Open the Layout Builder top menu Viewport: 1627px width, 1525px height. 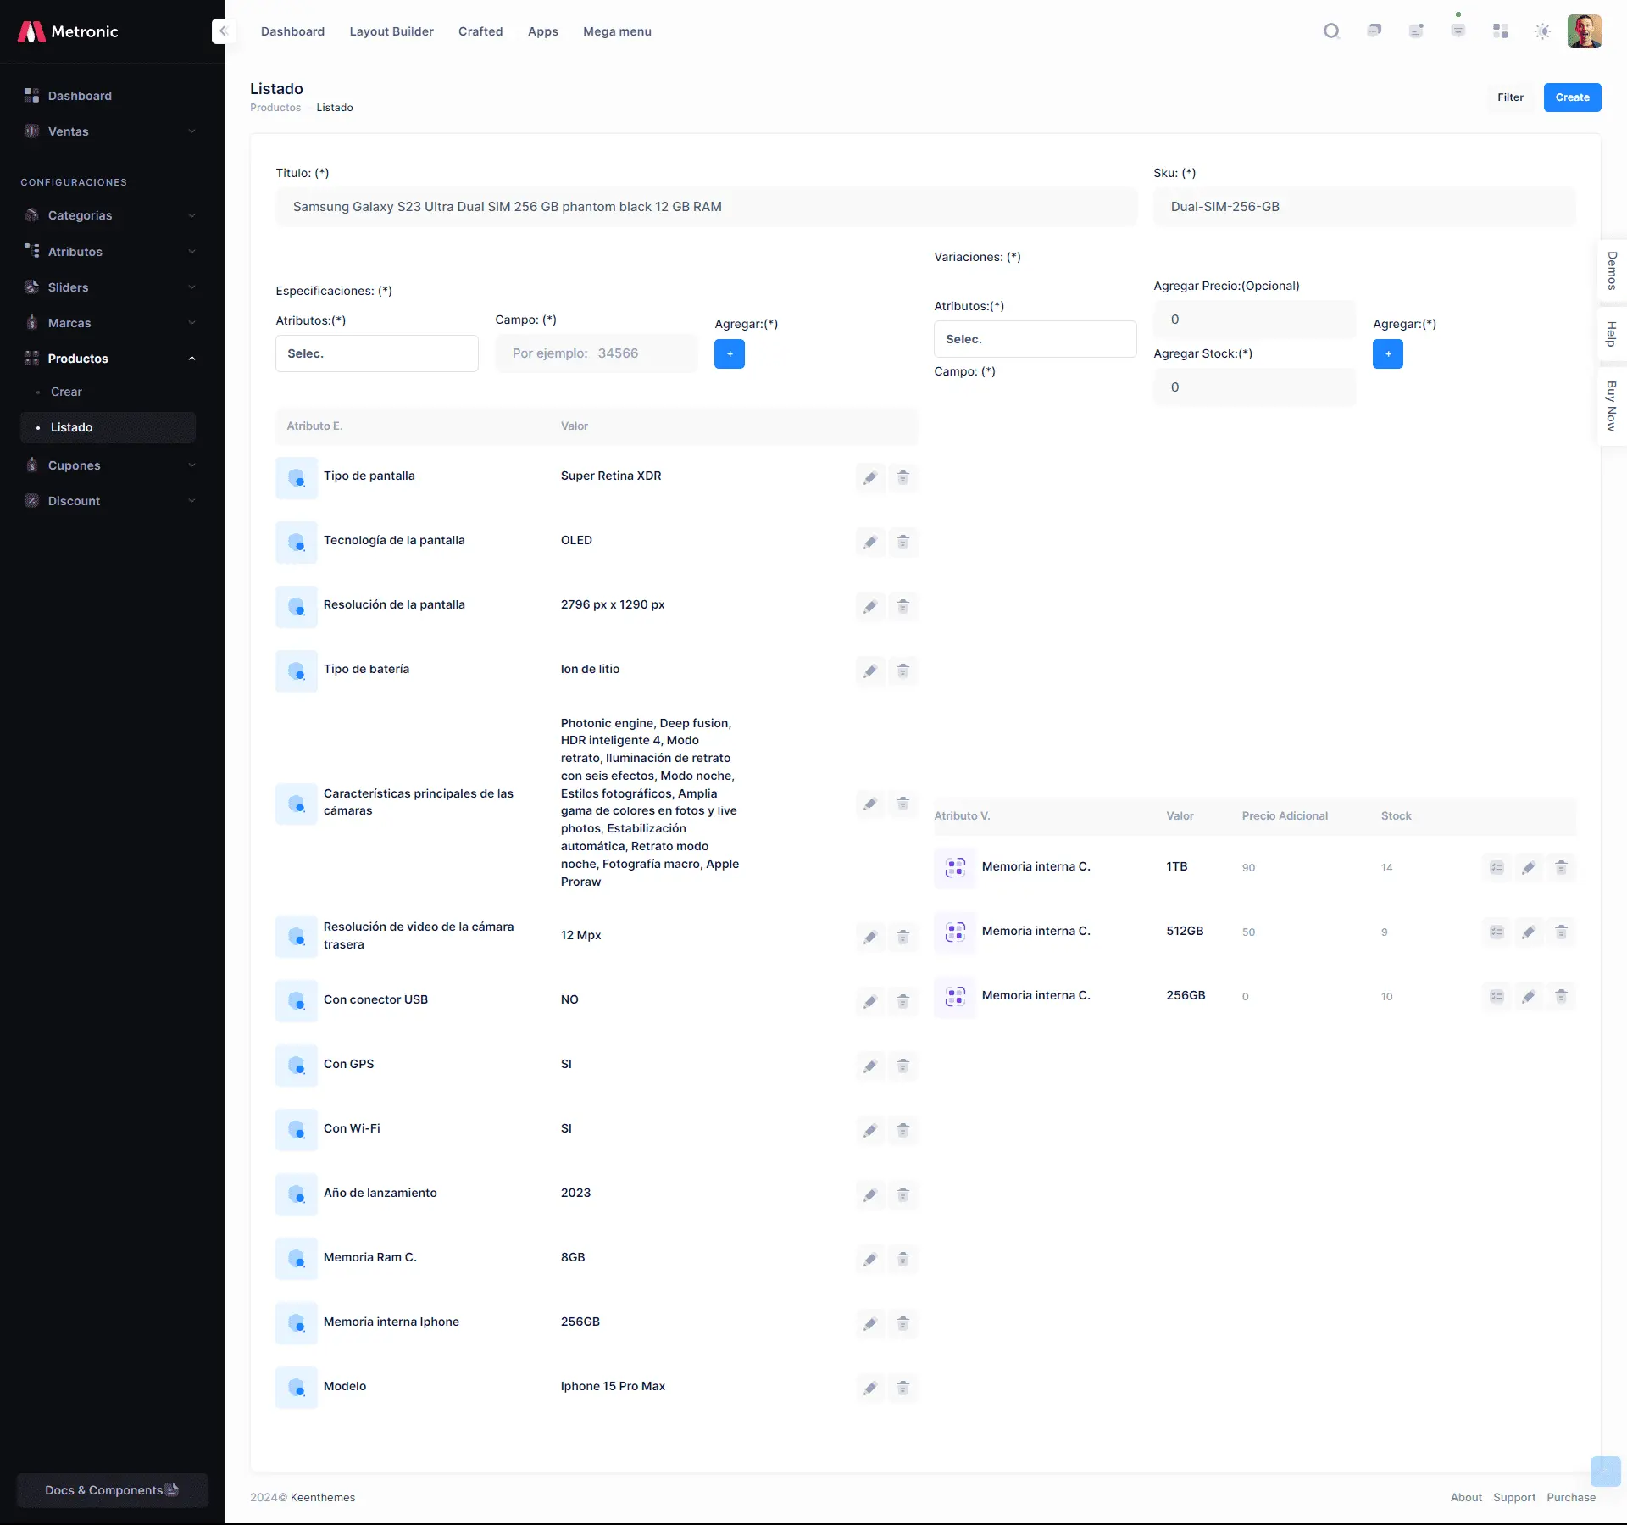[391, 31]
